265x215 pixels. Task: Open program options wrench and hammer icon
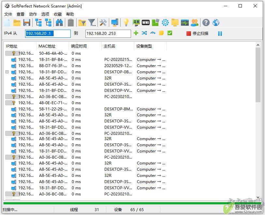click(x=103, y=22)
